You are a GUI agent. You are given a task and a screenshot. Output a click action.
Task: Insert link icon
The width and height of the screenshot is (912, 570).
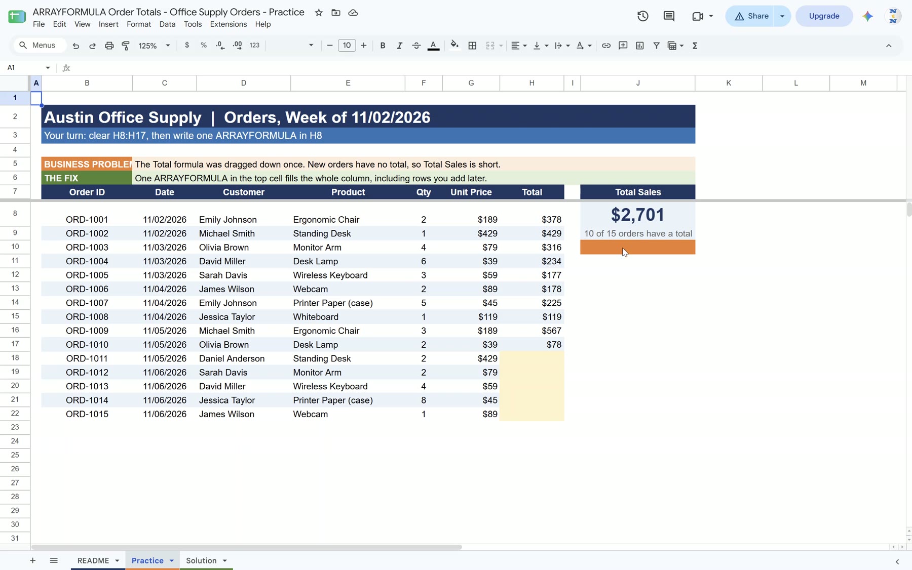click(606, 46)
